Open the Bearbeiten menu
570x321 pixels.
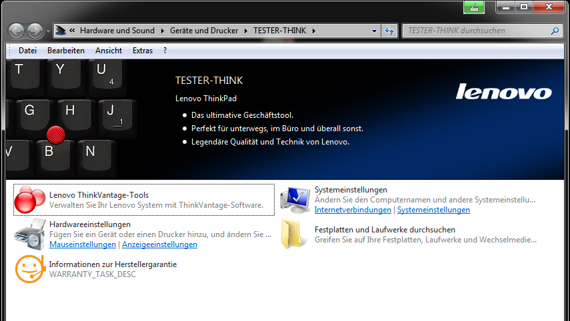tap(66, 51)
